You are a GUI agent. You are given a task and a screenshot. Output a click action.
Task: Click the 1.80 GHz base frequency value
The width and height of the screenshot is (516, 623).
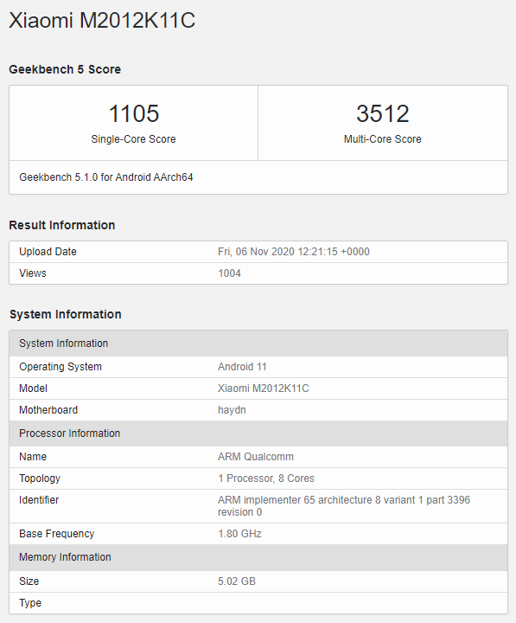coord(239,534)
